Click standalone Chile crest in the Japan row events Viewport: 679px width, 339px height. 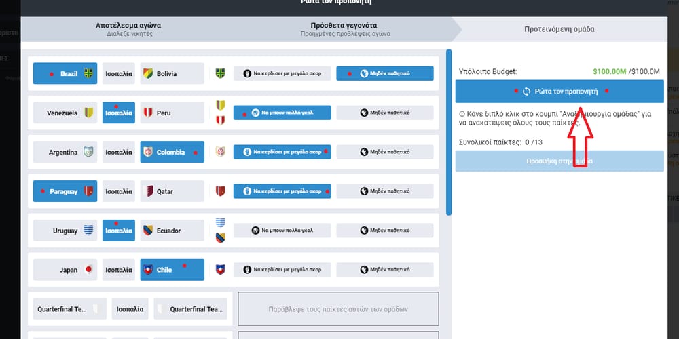pyautogui.click(x=221, y=270)
